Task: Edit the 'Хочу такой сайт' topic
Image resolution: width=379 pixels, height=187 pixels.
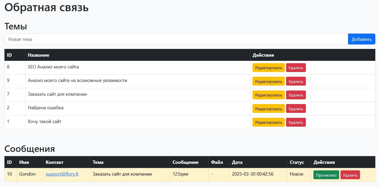Action: tap(268, 122)
